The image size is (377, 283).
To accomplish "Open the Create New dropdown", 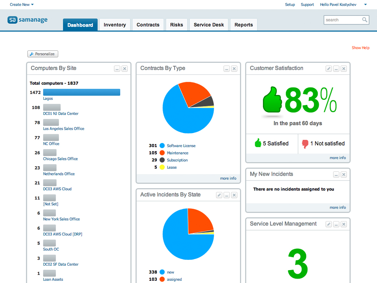I will point(22,4).
